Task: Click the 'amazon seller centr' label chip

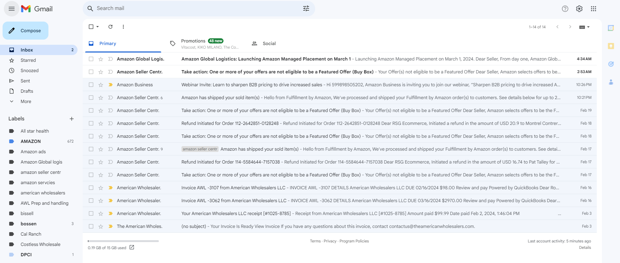Action: (200, 149)
